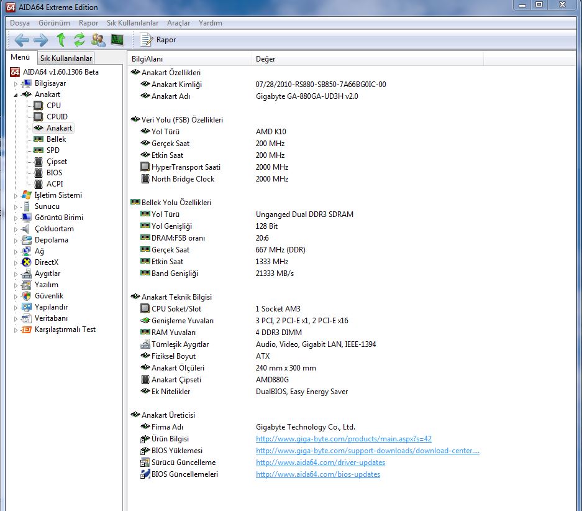Switch to the Sık Kullanılanlar tab
Image resolution: width=582 pixels, height=511 pixels.
click(66, 58)
